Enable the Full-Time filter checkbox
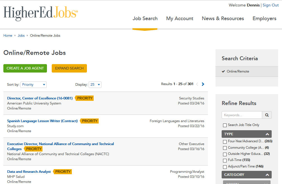282x184 pixels. [225, 160]
